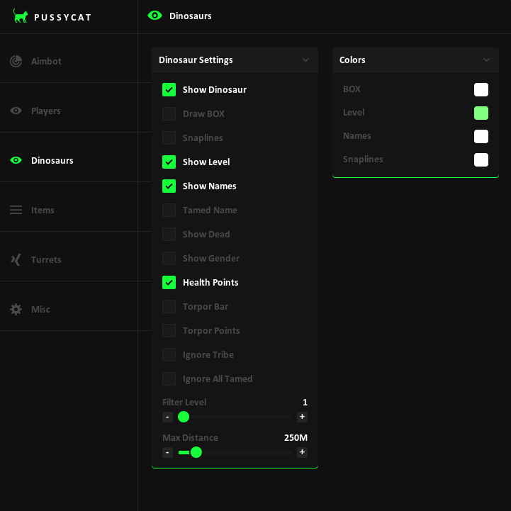The image size is (511, 511).
Task: Click the Misc gear icon
Action: coord(16,310)
